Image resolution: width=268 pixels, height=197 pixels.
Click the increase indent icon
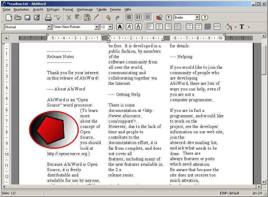217,27
